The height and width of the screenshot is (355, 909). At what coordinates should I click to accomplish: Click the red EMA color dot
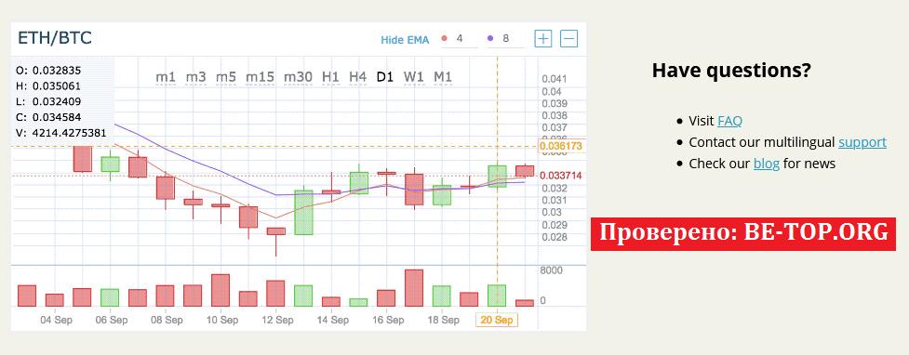[445, 39]
